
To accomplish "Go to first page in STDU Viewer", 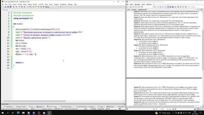I will point(154,109).
